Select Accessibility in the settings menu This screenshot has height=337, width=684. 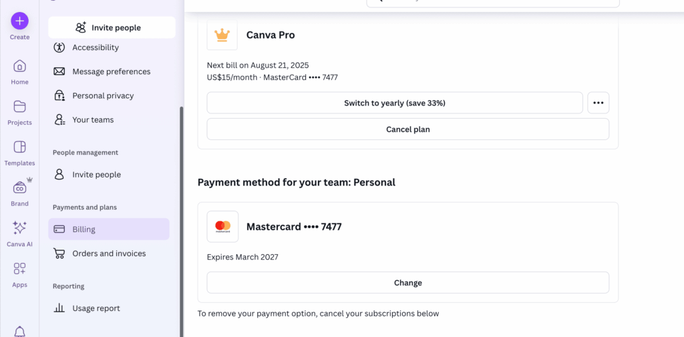96,47
